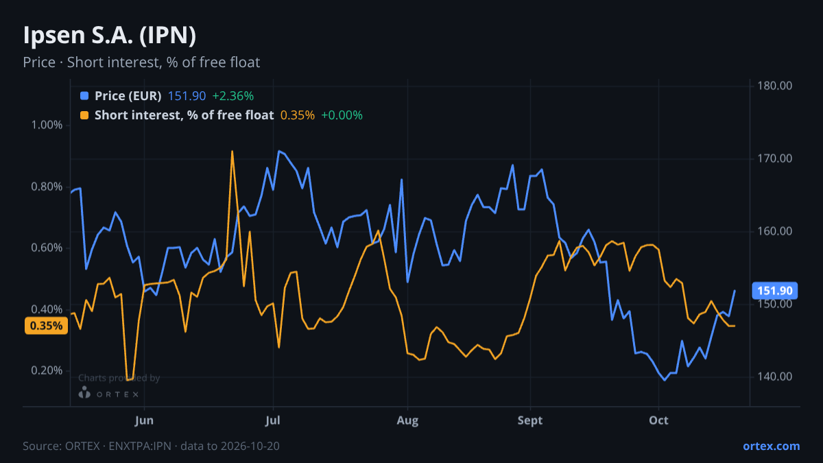Viewport: 823px width, 463px height.
Task: Open the ortex.com link
Action: 771,446
